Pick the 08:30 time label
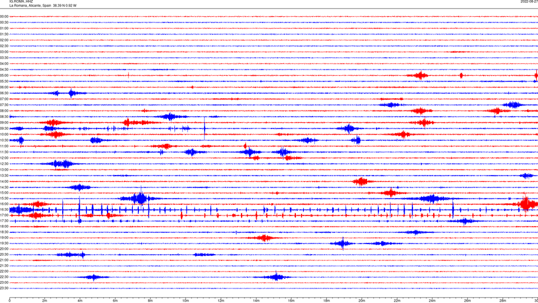The height and width of the screenshot is (303, 538). point(4,117)
